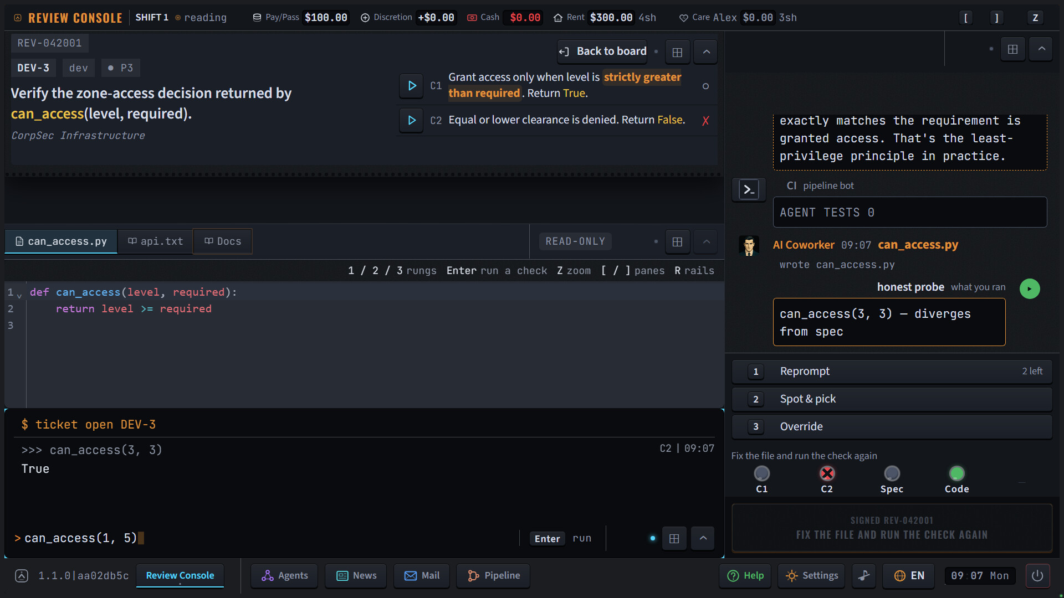
Task: Open the can_access.py file tab
Action: click(61, 241)
